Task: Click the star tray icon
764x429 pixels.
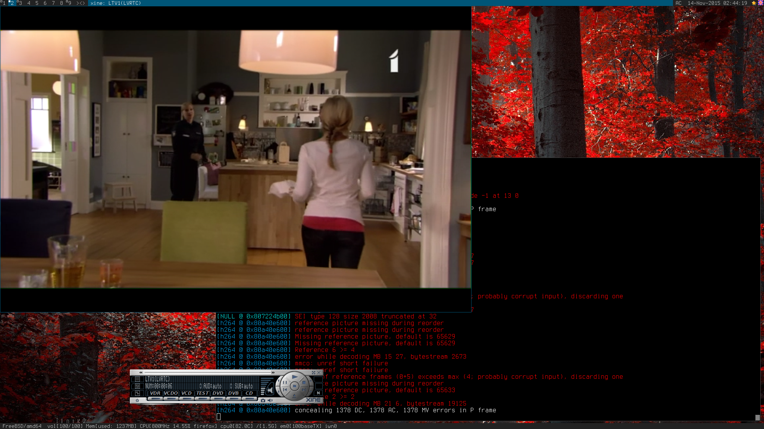Action: point(754,3)
